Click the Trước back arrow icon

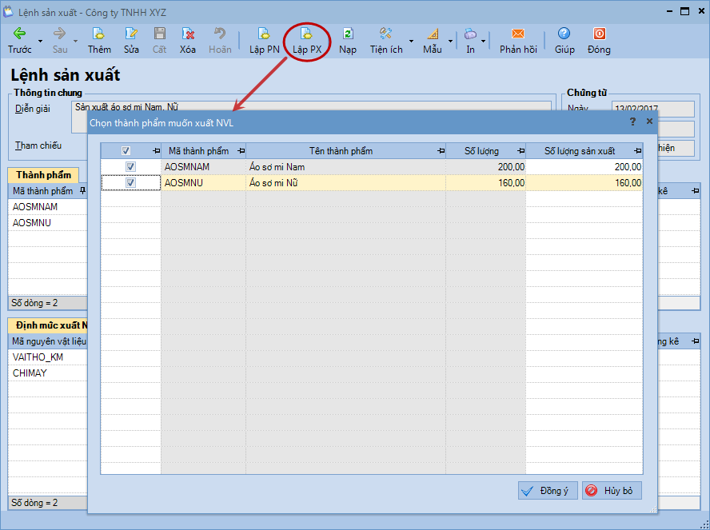19,34
